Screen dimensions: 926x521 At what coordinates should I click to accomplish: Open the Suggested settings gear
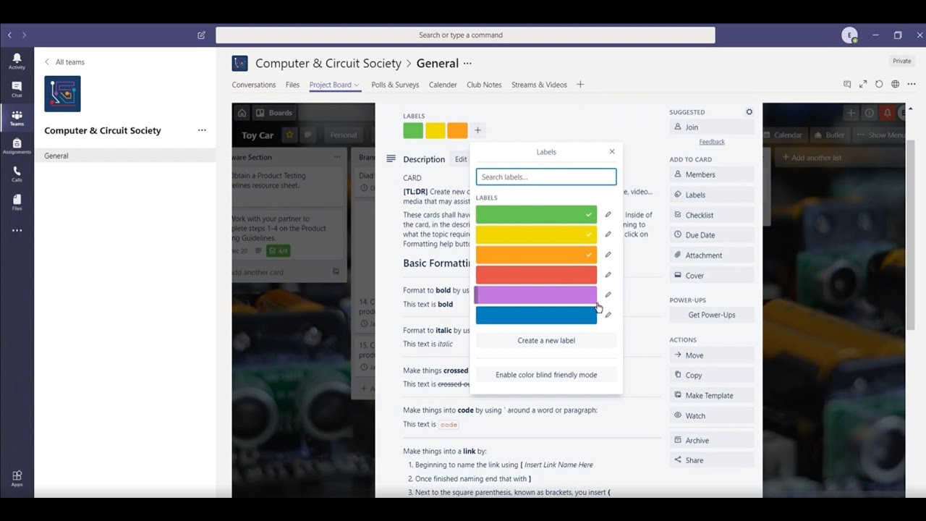click(749, 112)
